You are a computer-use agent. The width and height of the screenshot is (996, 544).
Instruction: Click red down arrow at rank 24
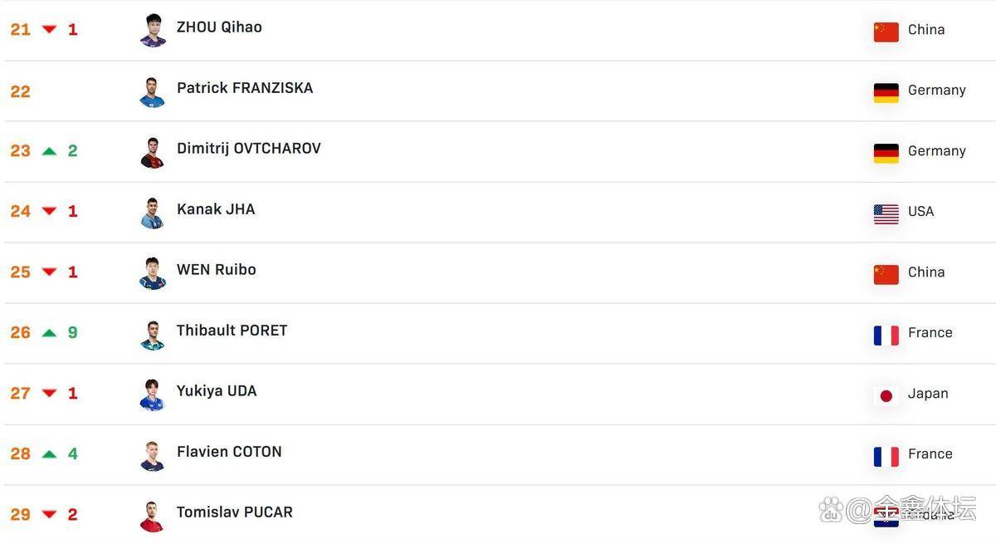[49, 212]
